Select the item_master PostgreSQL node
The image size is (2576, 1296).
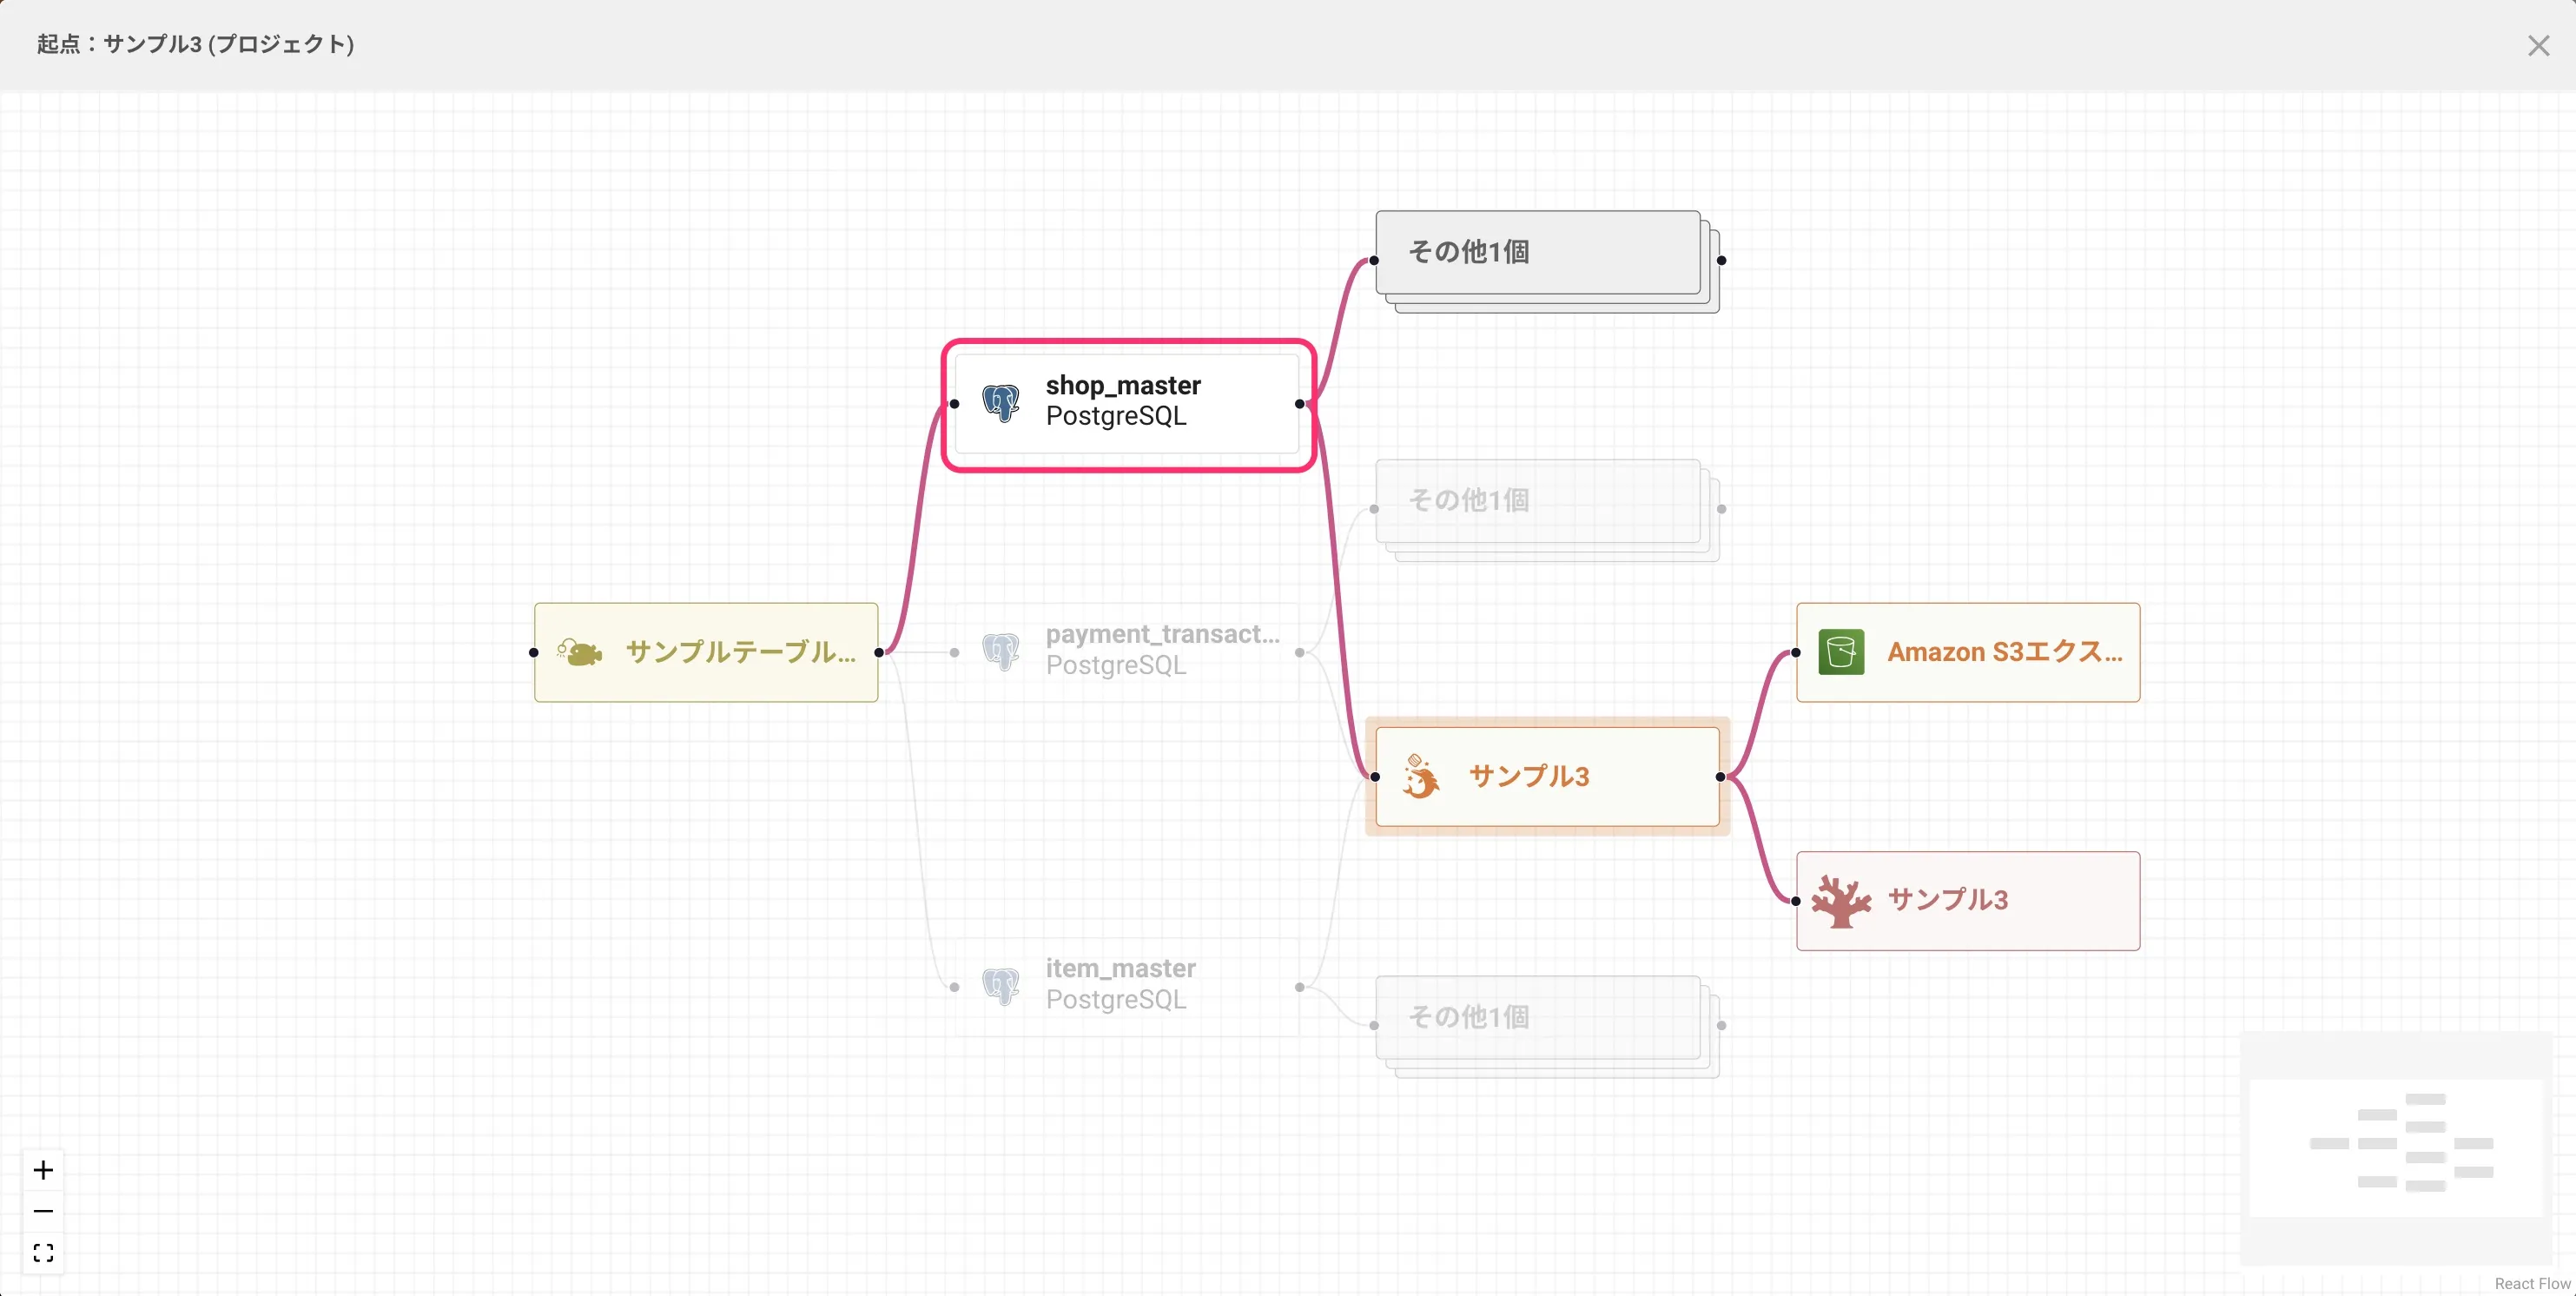click(x=1127, y=987)
